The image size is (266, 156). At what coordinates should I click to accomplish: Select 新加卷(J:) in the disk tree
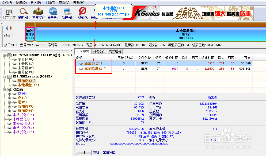27,81
